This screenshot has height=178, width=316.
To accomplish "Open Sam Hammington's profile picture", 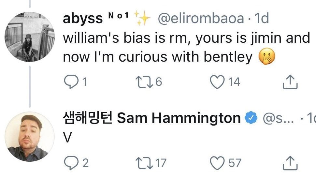I will click(29, 136).
